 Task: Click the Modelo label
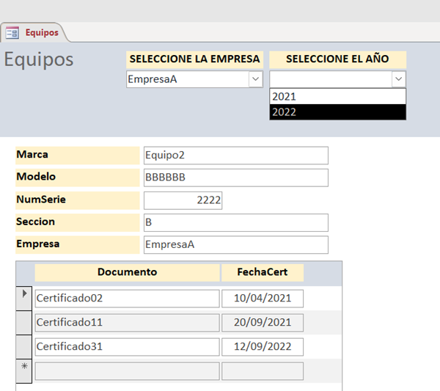coord(78,178)
